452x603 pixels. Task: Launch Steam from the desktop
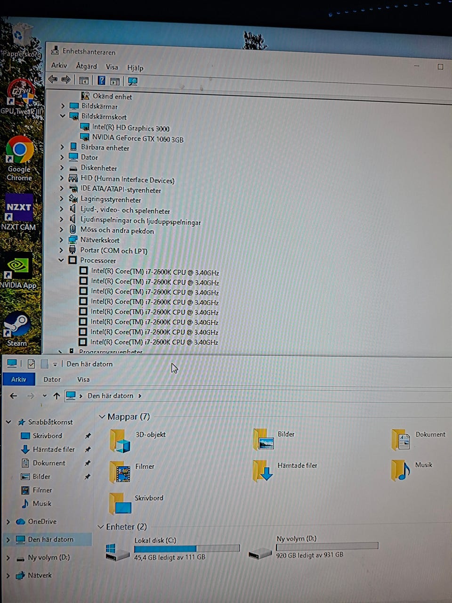(17, 329)
